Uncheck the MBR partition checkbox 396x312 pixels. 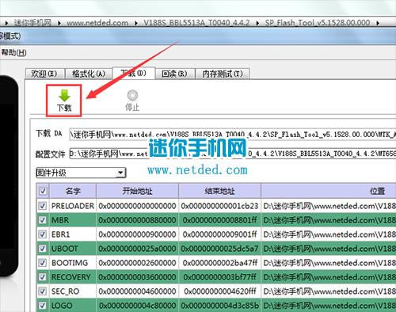pyautogui.click(x=43, y=220)
